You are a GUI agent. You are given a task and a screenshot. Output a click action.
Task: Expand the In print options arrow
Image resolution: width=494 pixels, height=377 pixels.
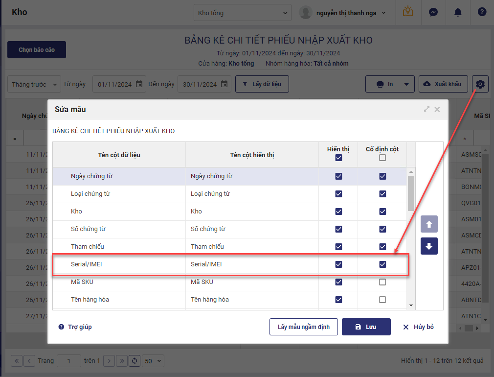click(x=406, y=84)
